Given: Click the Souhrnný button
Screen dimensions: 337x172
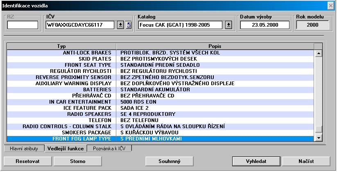Looking at the screenshot, I should pos(169,161).
